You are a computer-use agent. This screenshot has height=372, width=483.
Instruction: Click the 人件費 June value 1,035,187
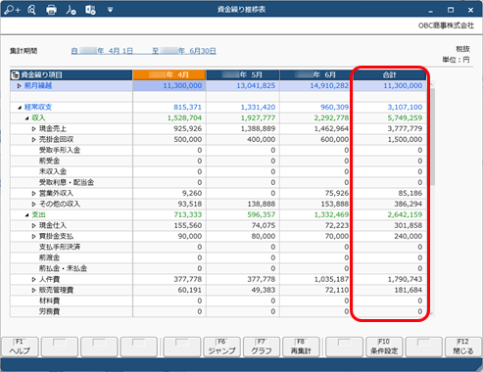pos(331,279)
